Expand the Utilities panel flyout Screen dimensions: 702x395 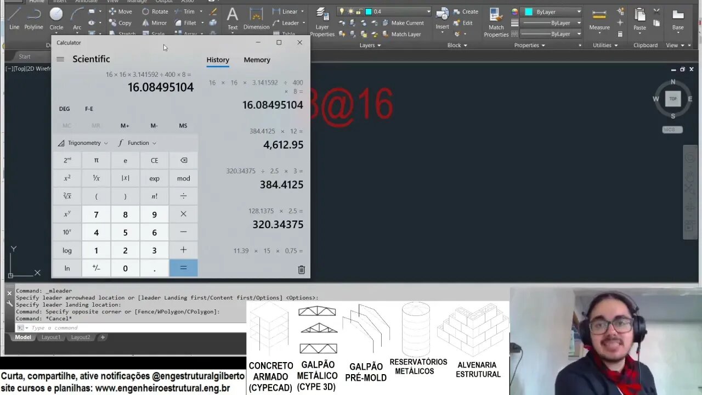pyautogui.click(x=605, y=45)
